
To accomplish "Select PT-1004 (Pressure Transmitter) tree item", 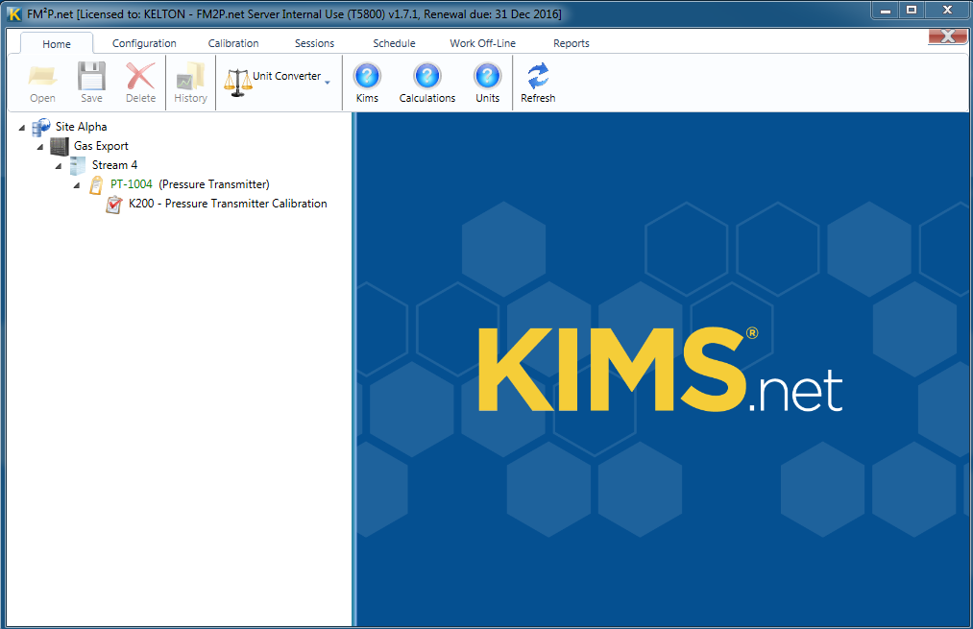I will pos(190,184).
